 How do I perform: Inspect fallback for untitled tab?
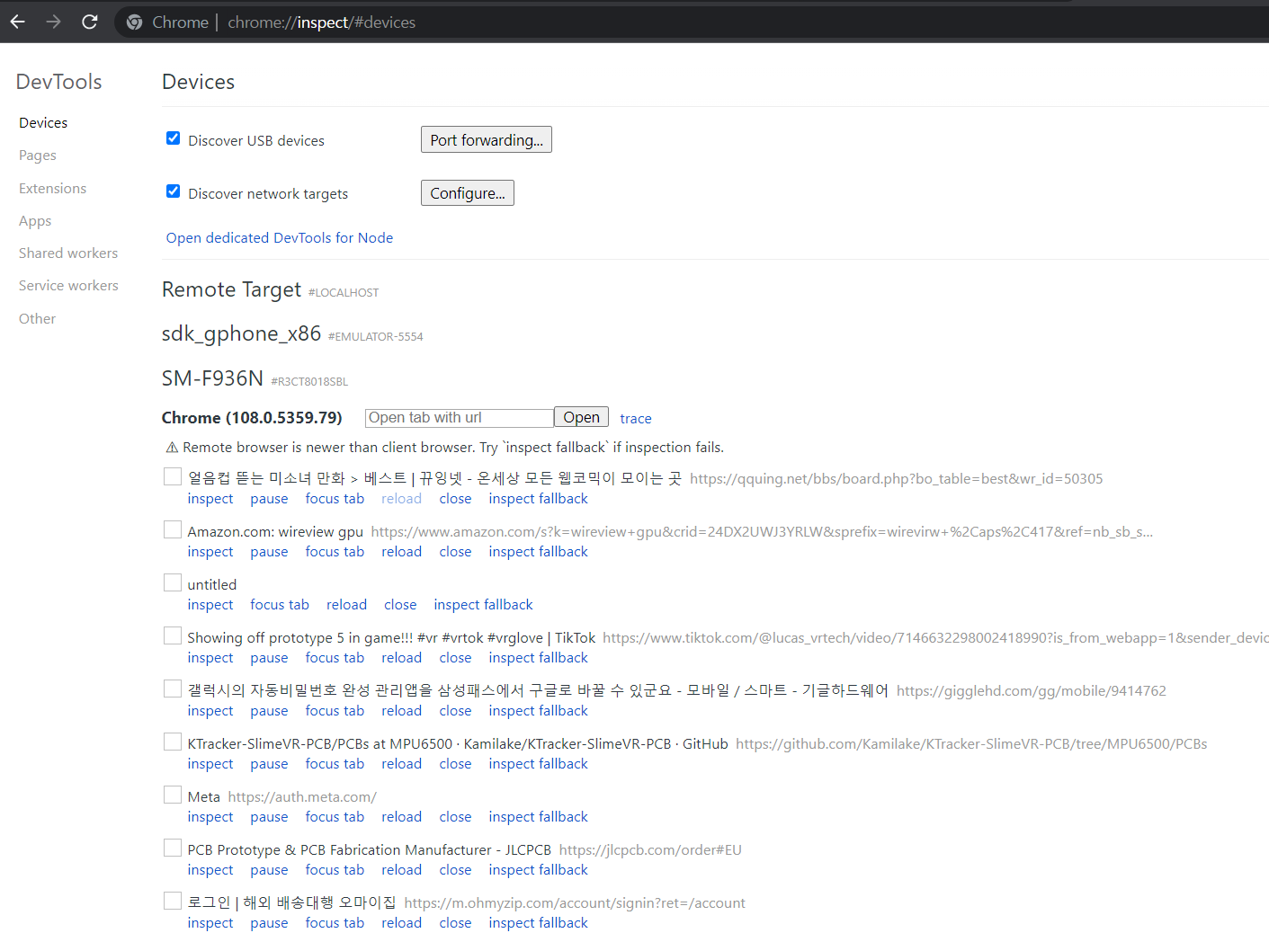[x=484, y=605]
